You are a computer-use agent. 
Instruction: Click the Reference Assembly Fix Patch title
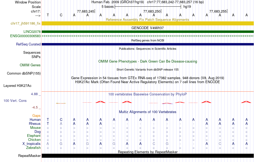148,20
